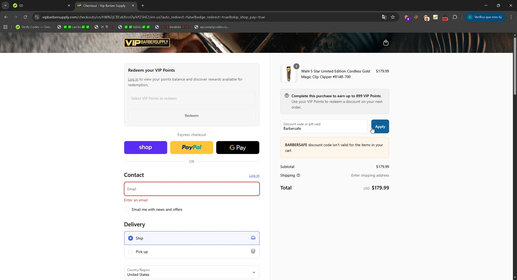
Task: Open the Extensions puzzle-piece menu
Action: [455, 17]
